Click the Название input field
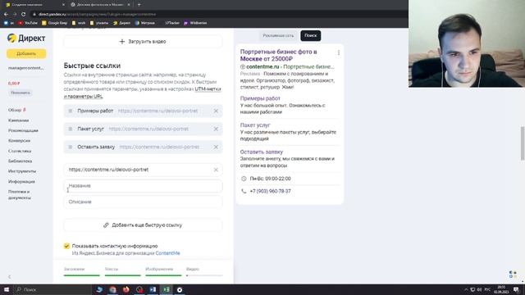Image resolution: width=525 pixels, height=295 pixels. click(x=143, y=186)
